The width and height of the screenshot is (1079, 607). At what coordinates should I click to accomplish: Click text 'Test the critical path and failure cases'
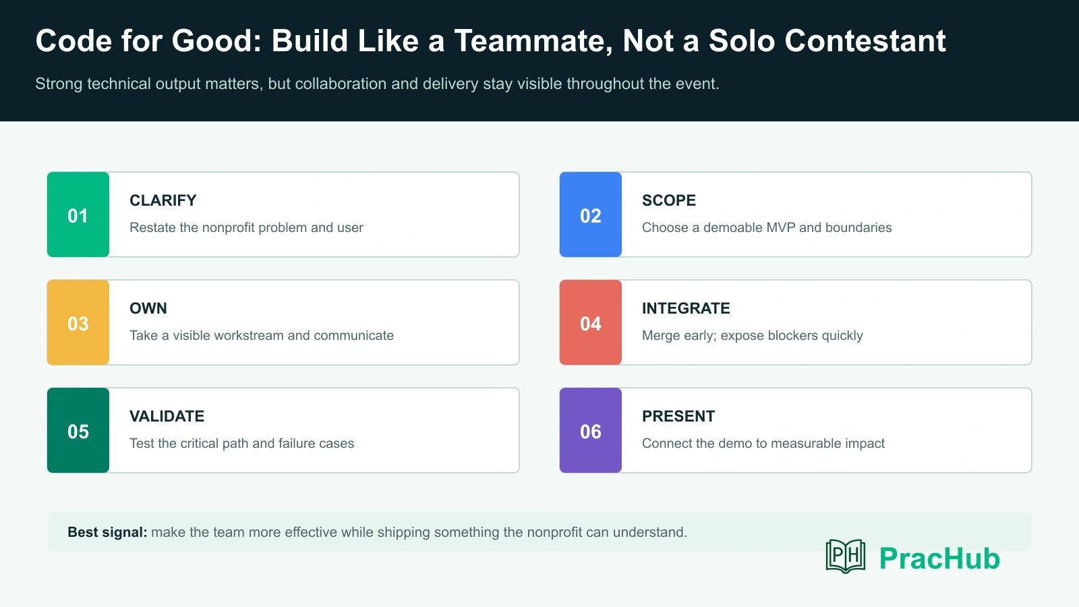point(241,443)
